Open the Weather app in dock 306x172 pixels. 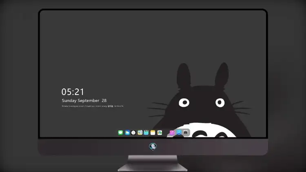pos(127,132)
